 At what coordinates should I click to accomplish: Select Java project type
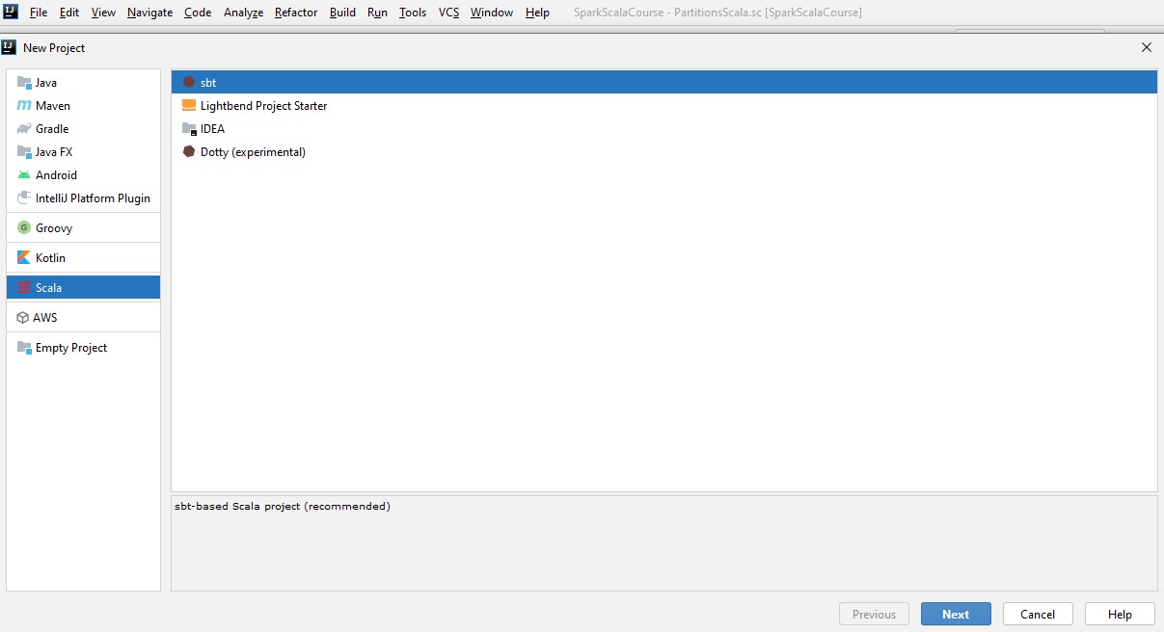(x=83, y=83)
